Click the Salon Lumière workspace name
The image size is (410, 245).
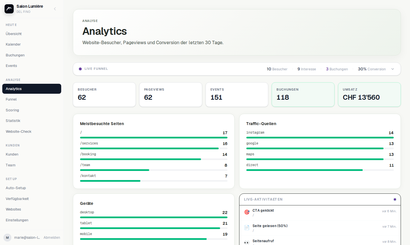[30, 6]
